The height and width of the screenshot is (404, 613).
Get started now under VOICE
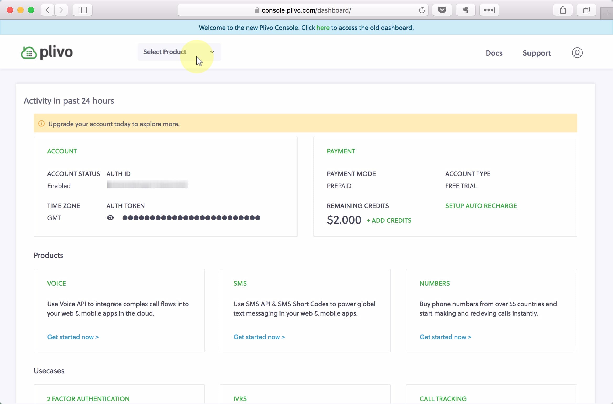click(73, 337)
